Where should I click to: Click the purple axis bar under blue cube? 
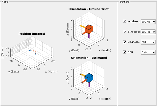coord(89,84)
